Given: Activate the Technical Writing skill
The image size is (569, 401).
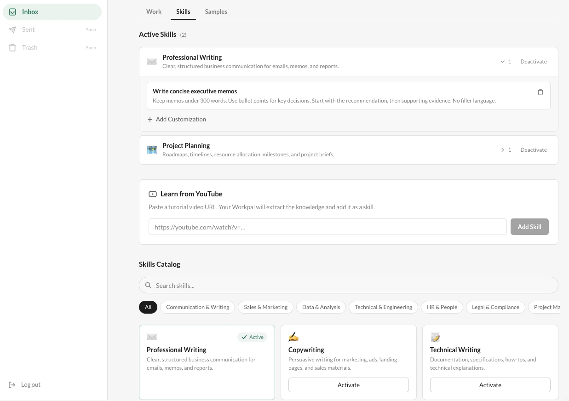Looking at the screenshot, I should [x=490, y=385].
